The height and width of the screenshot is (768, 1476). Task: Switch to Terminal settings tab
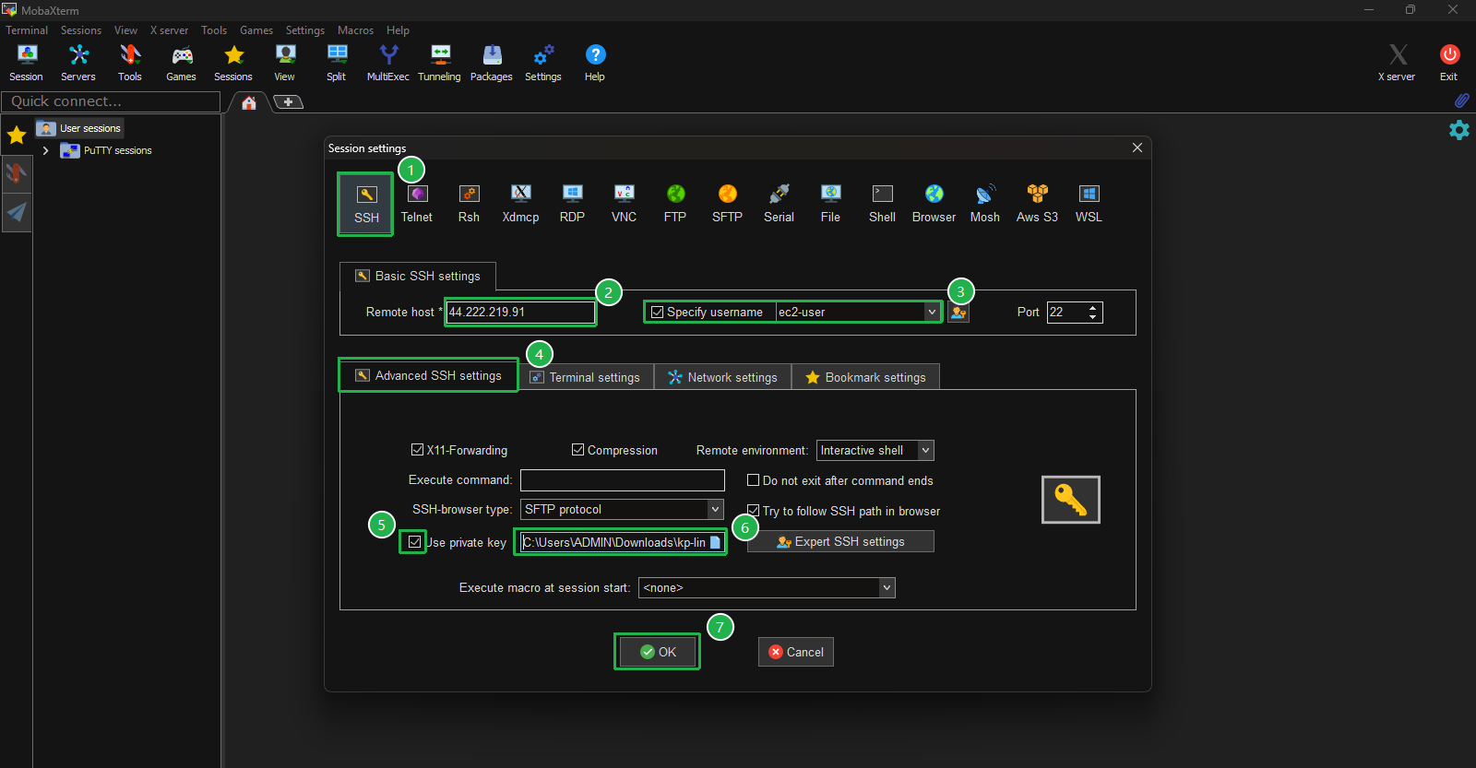click(x=585, y=377)
